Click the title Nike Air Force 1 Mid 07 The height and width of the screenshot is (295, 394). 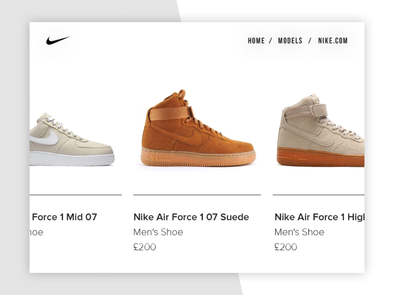[x=64, y=217]
